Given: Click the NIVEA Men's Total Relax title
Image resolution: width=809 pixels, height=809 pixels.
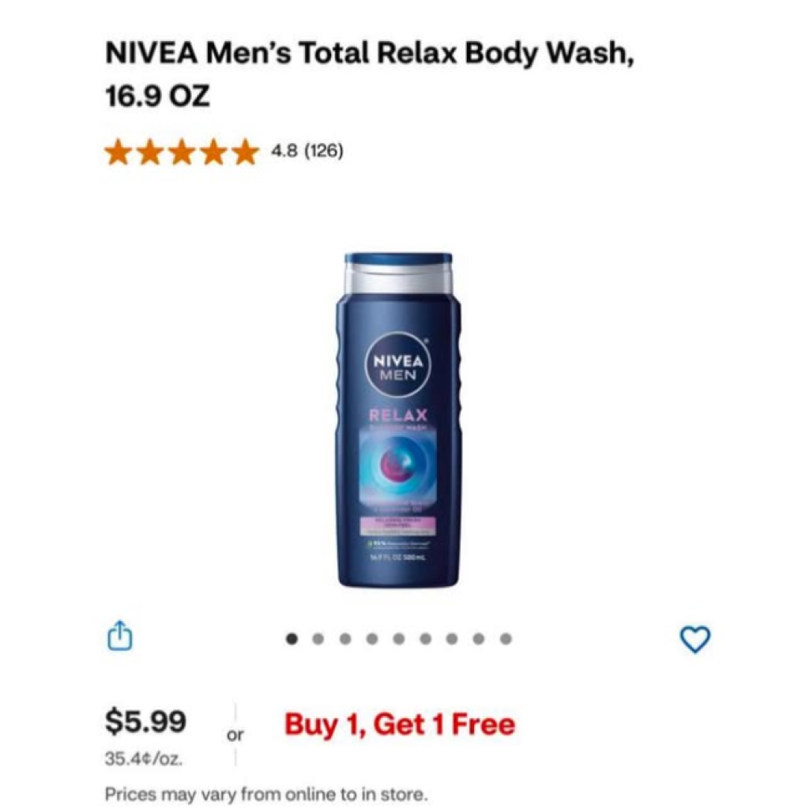Looking at the screenshot, I should coord(370,74).
